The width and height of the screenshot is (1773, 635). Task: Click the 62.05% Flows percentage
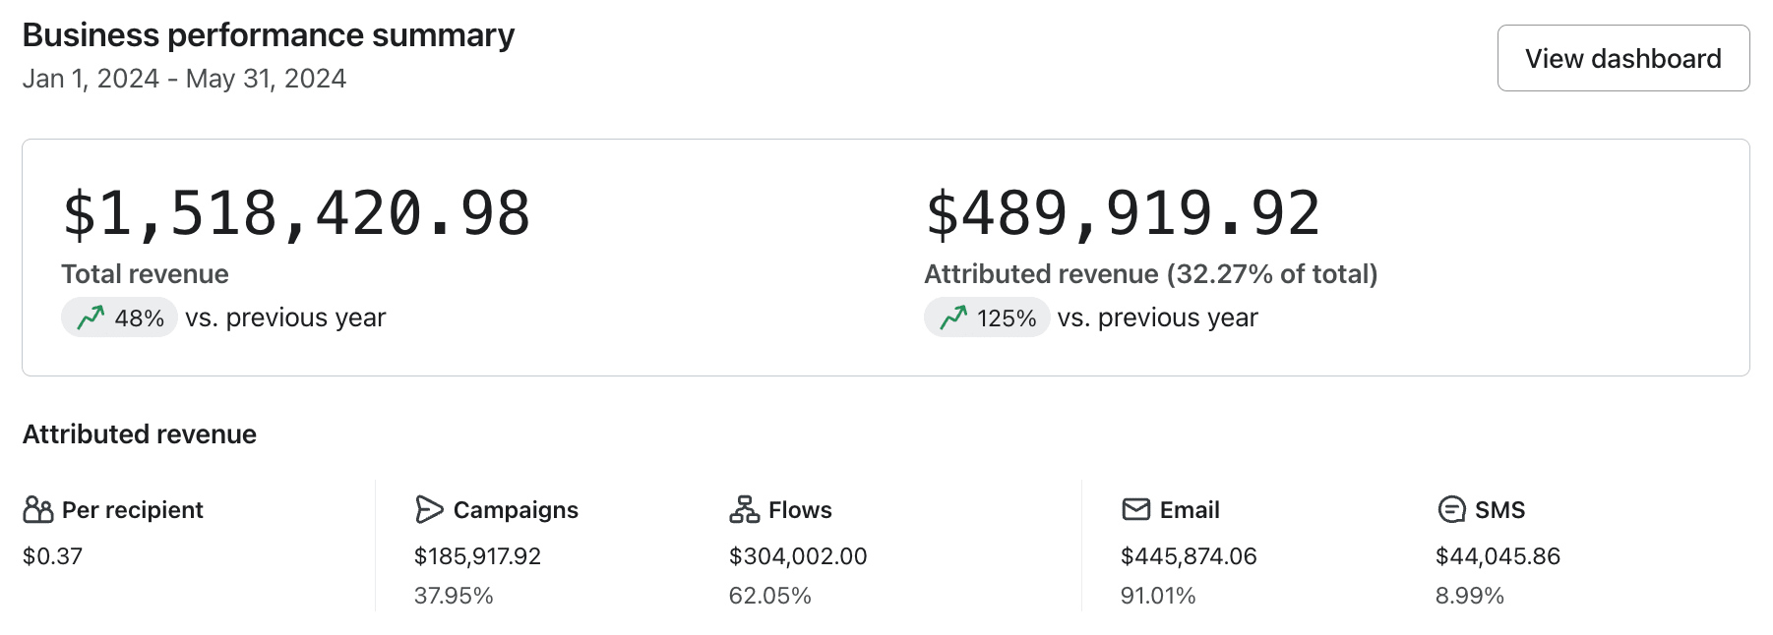point(769,596)
